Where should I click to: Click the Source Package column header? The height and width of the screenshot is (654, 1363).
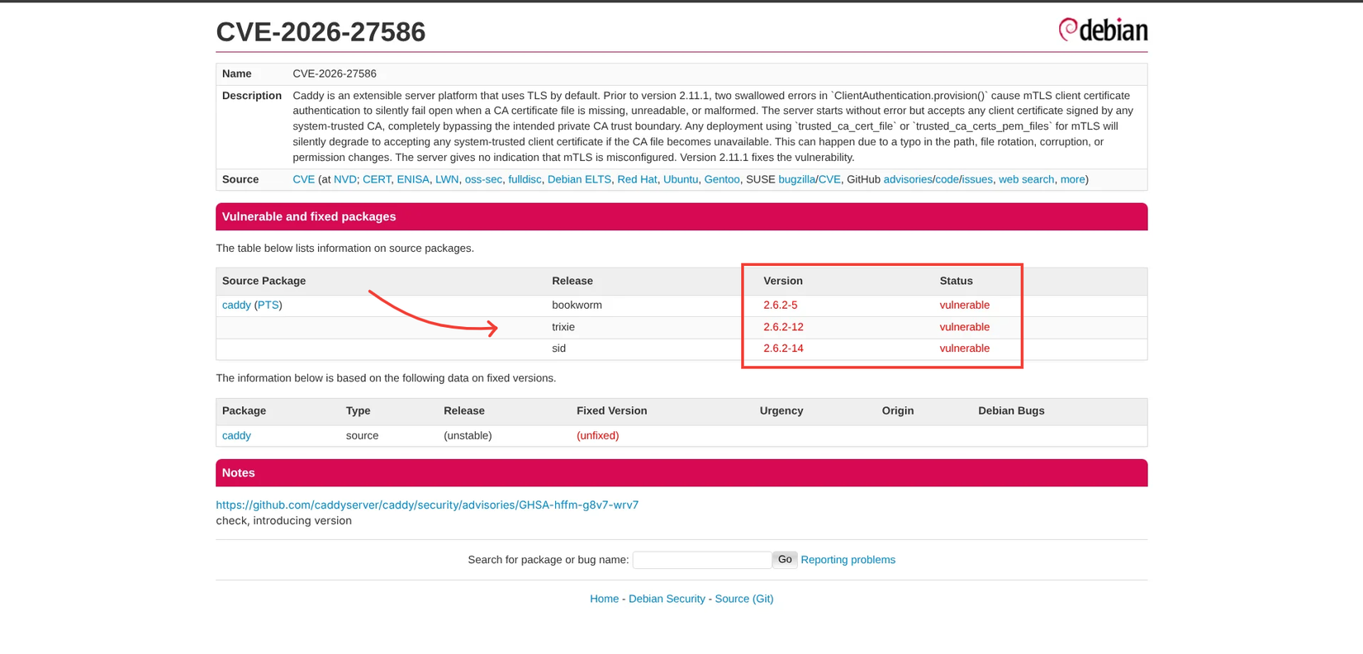click(264, 281)
